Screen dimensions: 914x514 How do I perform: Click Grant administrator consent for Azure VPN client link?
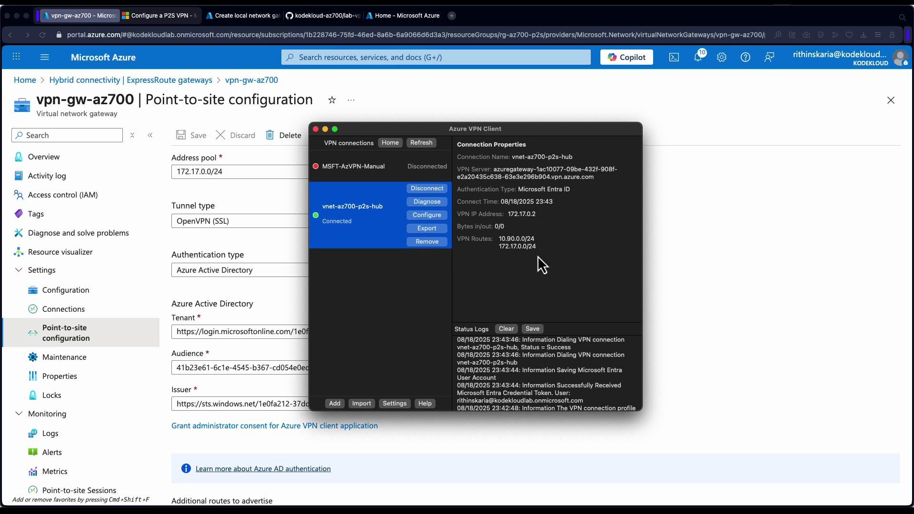click(x=275, y=425)
